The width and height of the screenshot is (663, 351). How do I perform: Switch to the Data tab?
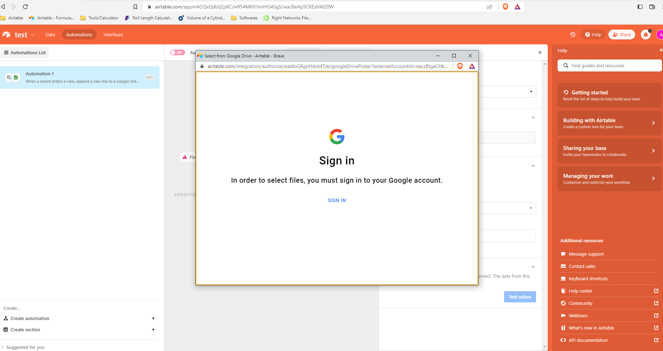tap(50, 35)
